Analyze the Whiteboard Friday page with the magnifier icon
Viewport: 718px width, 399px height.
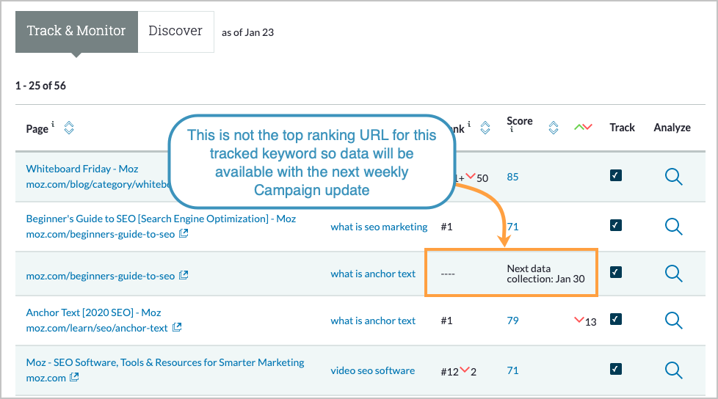point(673,176)
